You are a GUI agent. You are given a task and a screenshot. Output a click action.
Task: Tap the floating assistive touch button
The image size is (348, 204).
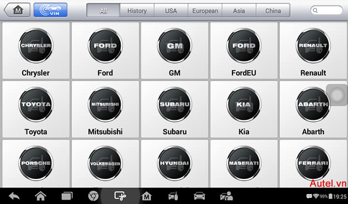(x=337, y=95)
